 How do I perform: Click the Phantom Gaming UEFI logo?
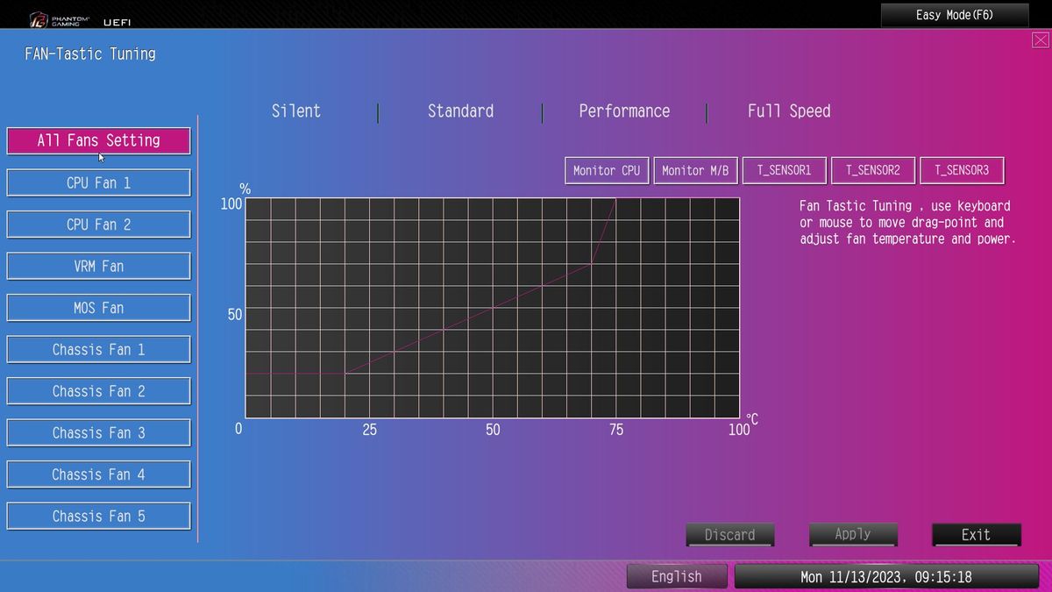[x=80, y=20]
